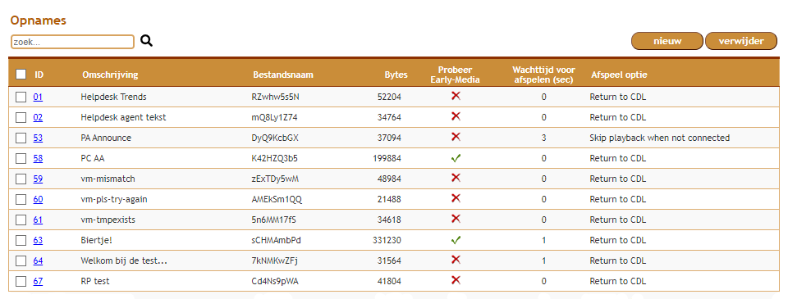Image resolution: width=788 pixels, height=299 pixels.
Task: Click filename K42HZQ3b5
Action: tap(276, 159)
